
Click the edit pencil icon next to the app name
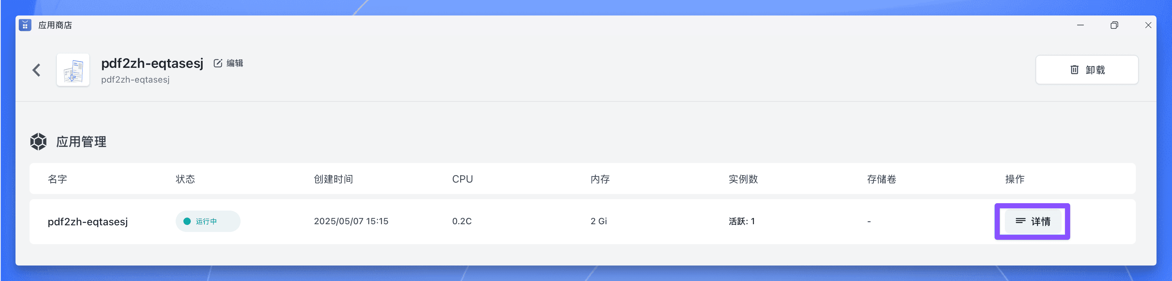click(x=218, y=63)
